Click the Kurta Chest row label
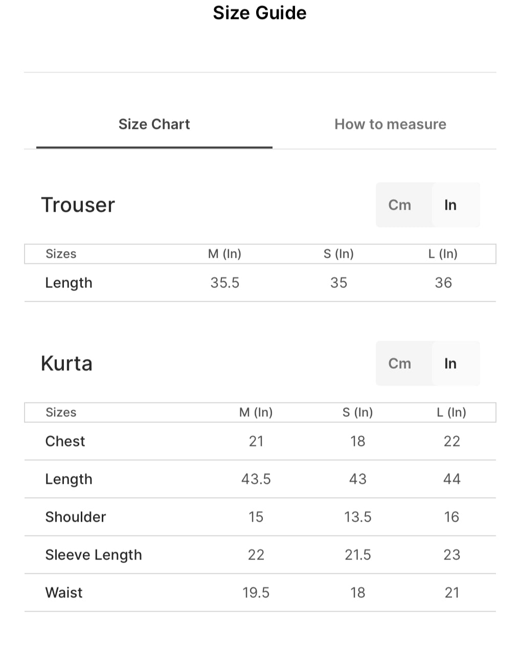520x649 pixels. coord(65,441)
